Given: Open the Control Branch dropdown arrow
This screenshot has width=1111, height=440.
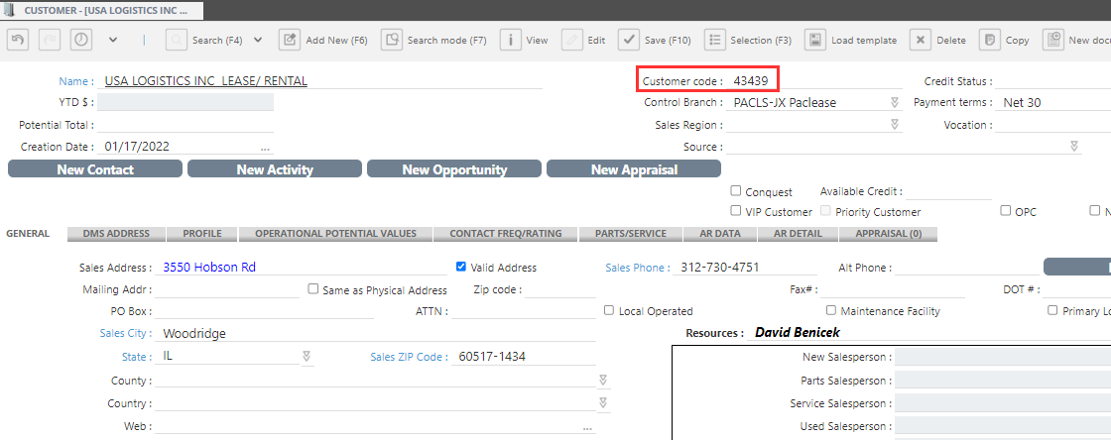Looking at the screenshot, I should (895, 103).
